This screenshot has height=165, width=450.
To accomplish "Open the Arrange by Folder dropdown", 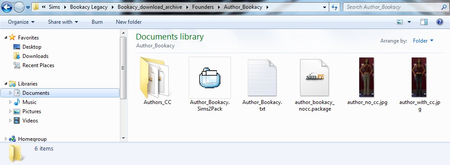I will [x=423, y=41].
